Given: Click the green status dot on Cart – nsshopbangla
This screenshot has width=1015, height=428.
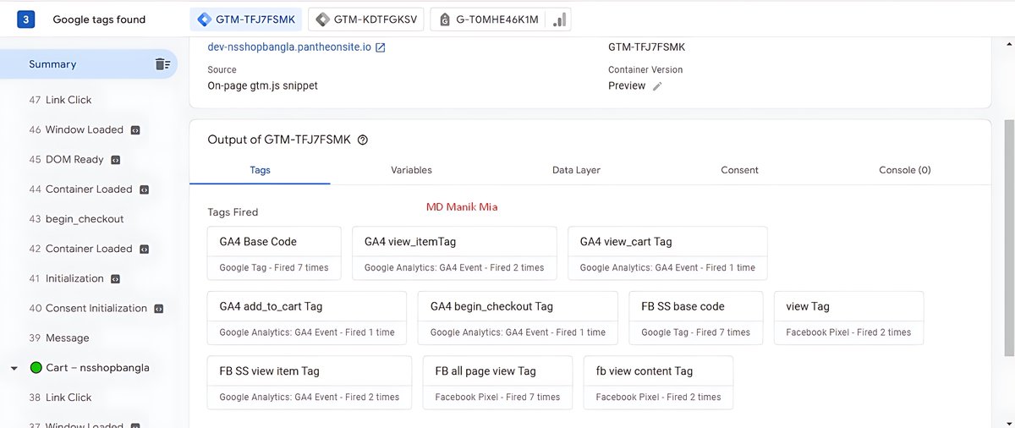Looking at the screenshot, I should pos(36,368).
